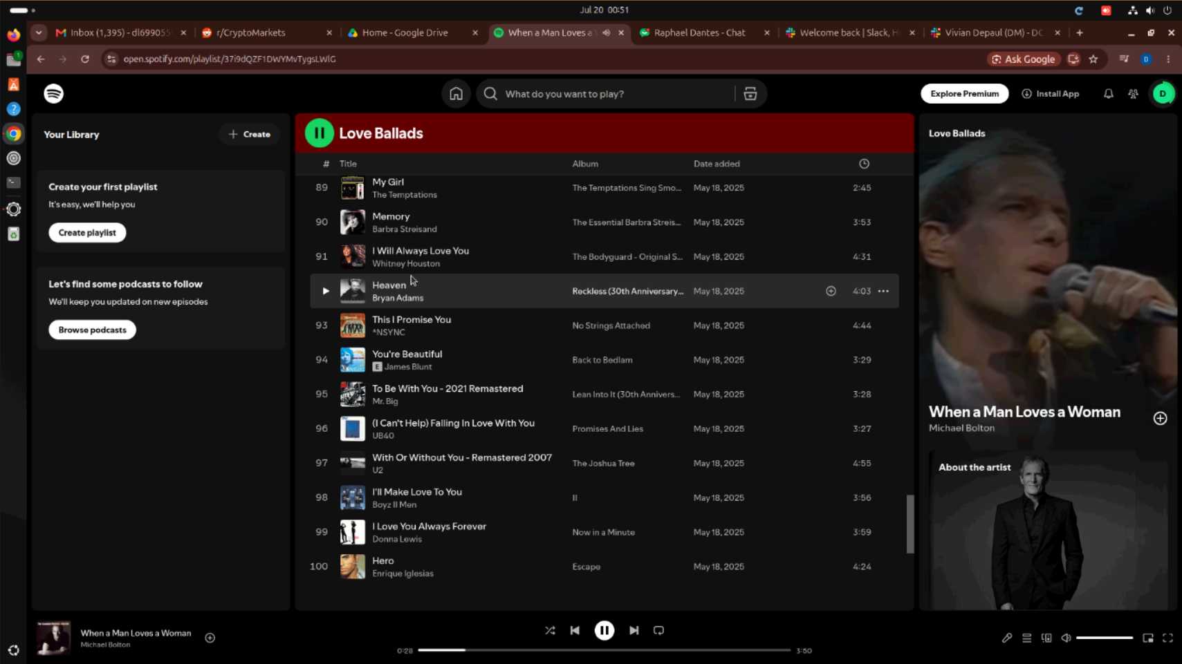Click the track list scrollbar
The height and width of the screenshot is (664, 1182).
point(910,524)
